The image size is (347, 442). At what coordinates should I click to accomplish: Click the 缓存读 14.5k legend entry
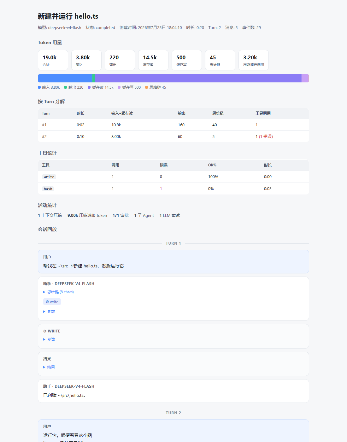tap(101, 87)
